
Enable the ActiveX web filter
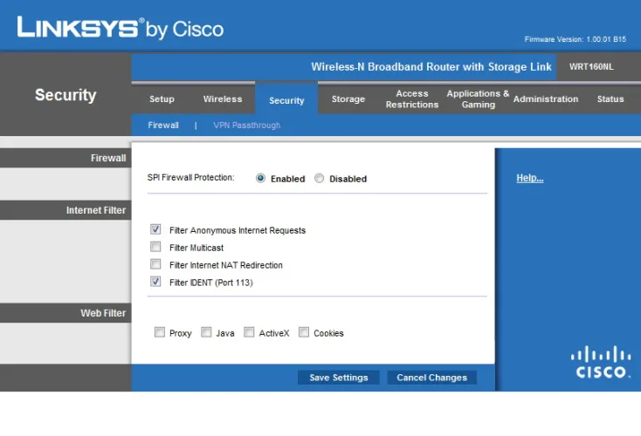click(249, 332)
